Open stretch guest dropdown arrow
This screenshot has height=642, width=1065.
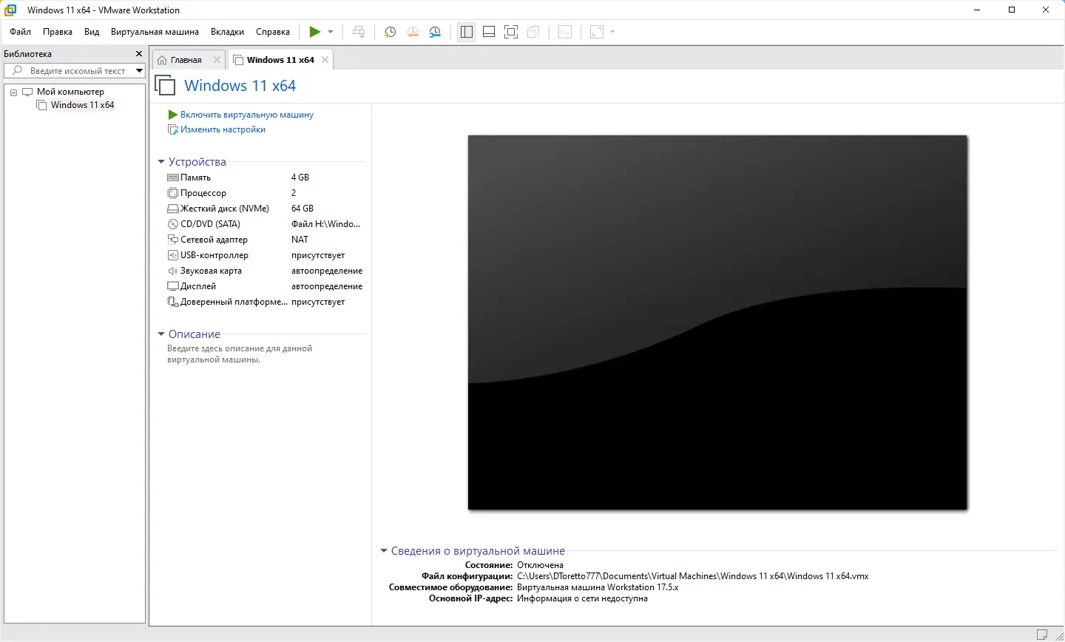[x=612, y=32]
